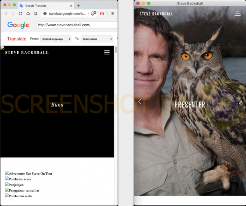Click the 'Penjelajah' item
The image size is (246, 206).
coord(14,185)
